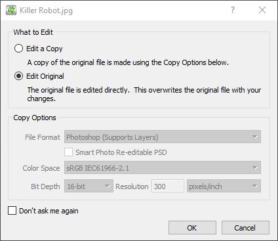Click the question mark help icon
Screen dimensions: 278x241
(x=233, y=10)
